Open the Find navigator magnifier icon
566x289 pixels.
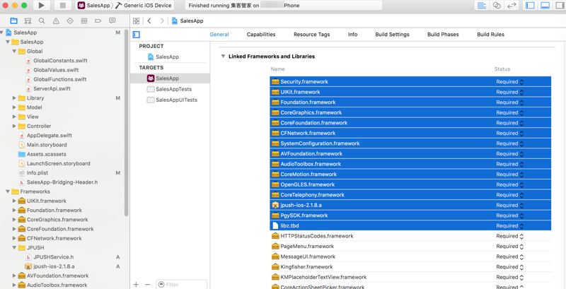pos(42,21)
